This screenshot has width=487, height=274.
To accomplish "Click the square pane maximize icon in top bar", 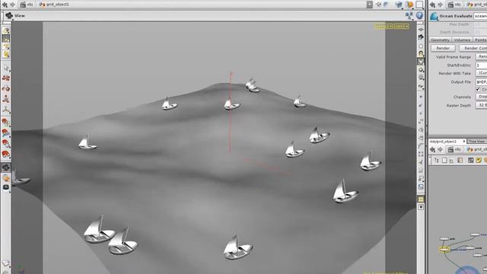I will 419,5.
